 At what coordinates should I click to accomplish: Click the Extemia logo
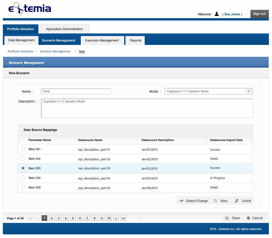tap(30, 8)
